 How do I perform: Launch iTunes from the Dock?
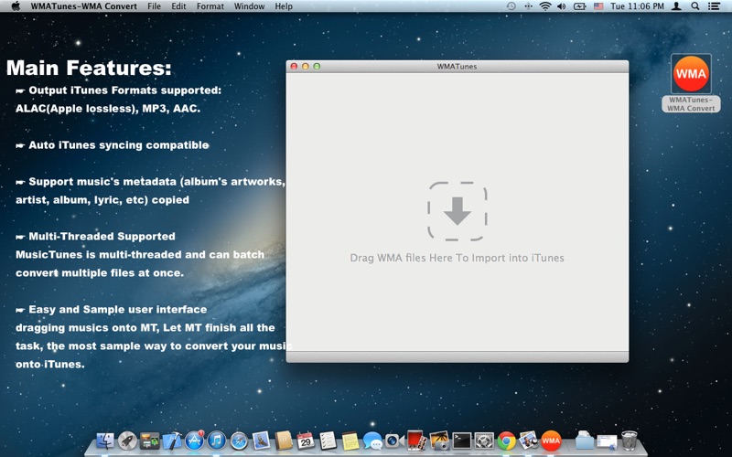tap(217, 441)
